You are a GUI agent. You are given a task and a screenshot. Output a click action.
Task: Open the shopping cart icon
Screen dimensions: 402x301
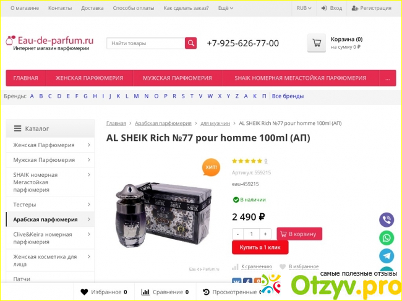[x=317, y=43]
